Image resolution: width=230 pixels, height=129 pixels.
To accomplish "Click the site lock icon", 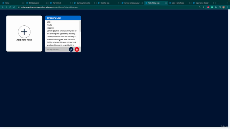I will point(19,7).
